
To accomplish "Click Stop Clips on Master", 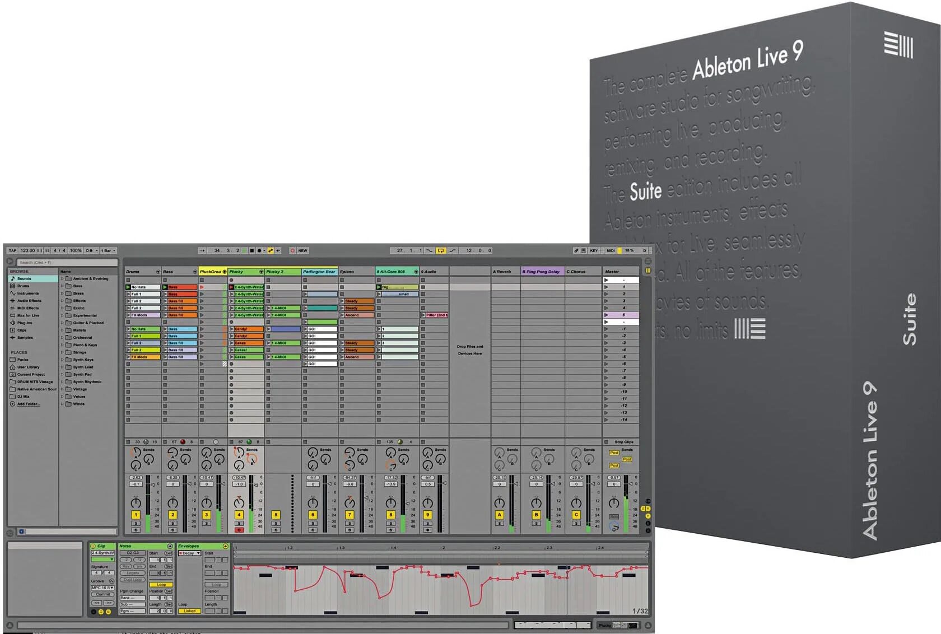I will (x=623, y=442).
